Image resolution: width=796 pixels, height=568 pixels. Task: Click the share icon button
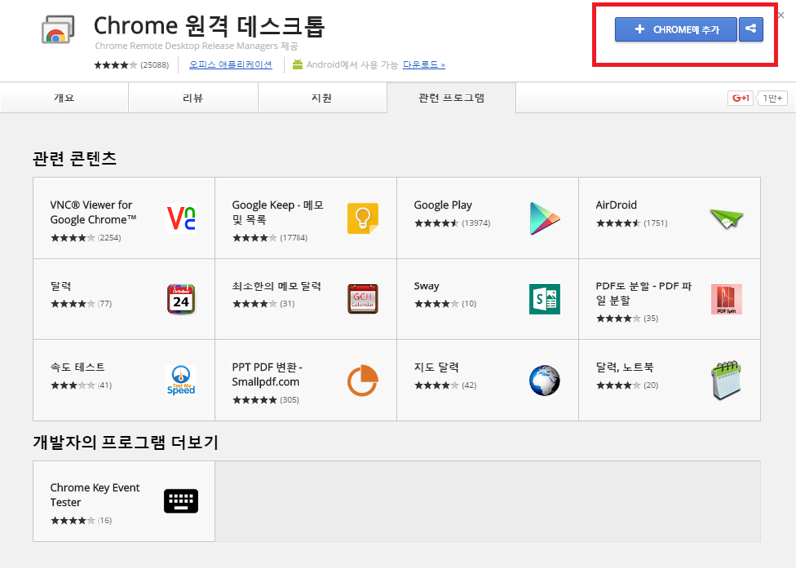tap(751, 29)
